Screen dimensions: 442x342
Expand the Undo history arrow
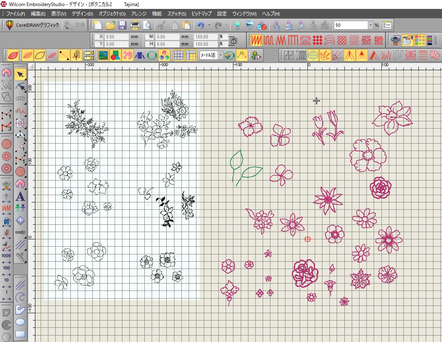coord(209,25)
